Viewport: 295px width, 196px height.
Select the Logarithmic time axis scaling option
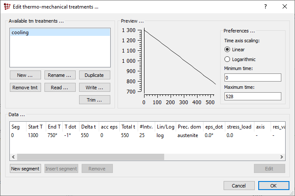tap(240, 59)
